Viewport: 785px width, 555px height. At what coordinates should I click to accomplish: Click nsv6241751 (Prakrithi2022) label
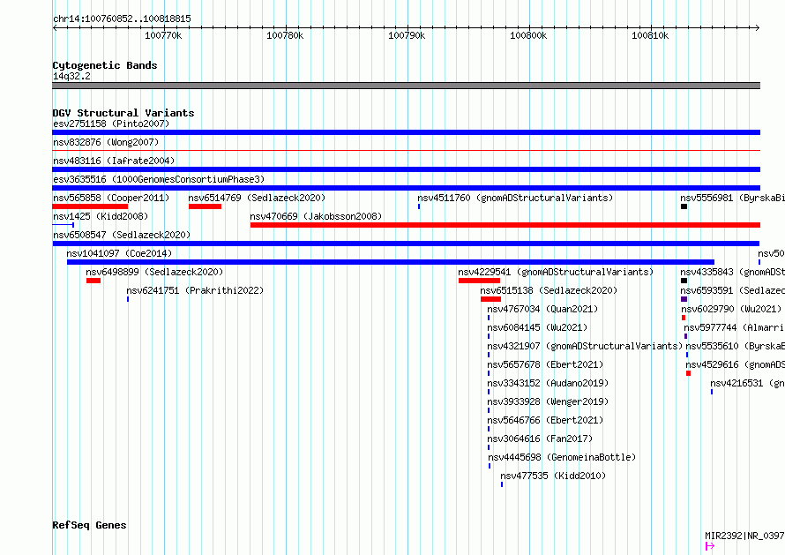tap(195, 290)
